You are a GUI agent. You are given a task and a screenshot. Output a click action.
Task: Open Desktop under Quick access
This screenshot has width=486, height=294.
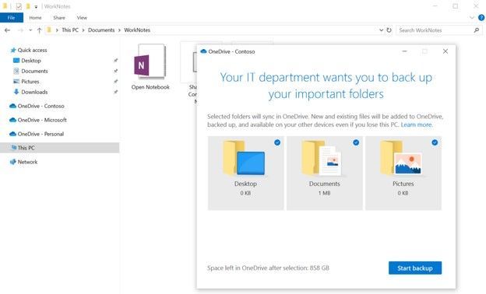(31, 61)
